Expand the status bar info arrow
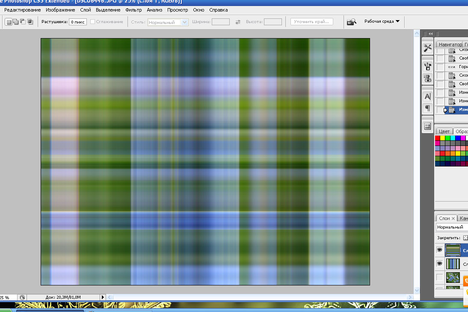Screen dimensions: 468x312 click(103, 297)
